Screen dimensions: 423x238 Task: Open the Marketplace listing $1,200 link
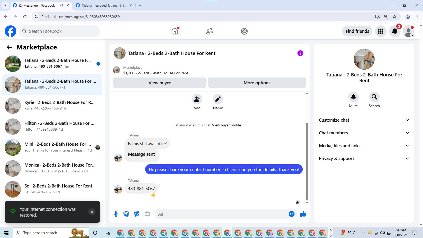pos(156,73)
